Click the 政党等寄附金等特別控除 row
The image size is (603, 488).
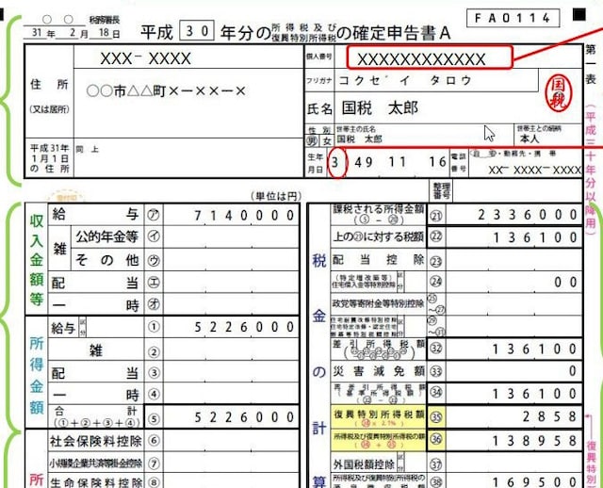pos(456,303)
